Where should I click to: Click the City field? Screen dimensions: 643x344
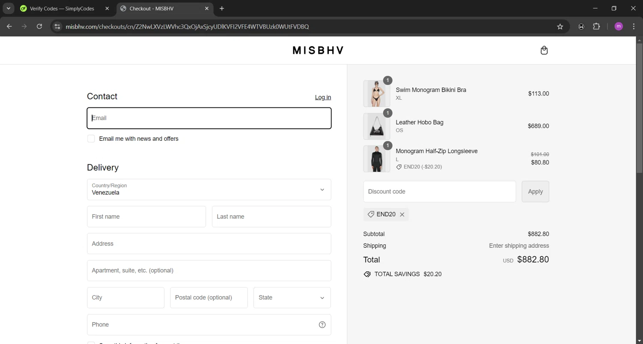[126, 298]
